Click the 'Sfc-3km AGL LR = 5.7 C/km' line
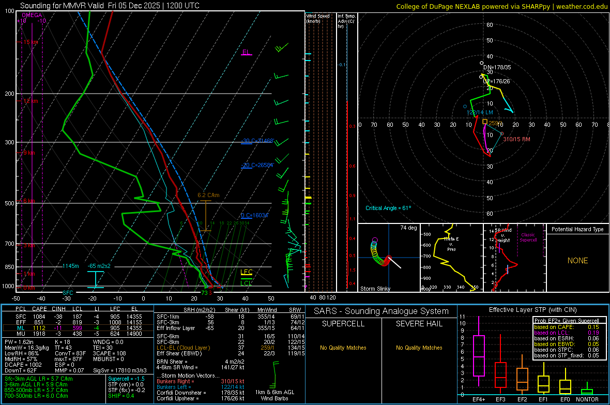This screenshot has width=610, height=405. tap(39, 379)
